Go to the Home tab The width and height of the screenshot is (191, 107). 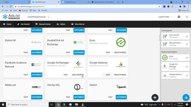7,24
